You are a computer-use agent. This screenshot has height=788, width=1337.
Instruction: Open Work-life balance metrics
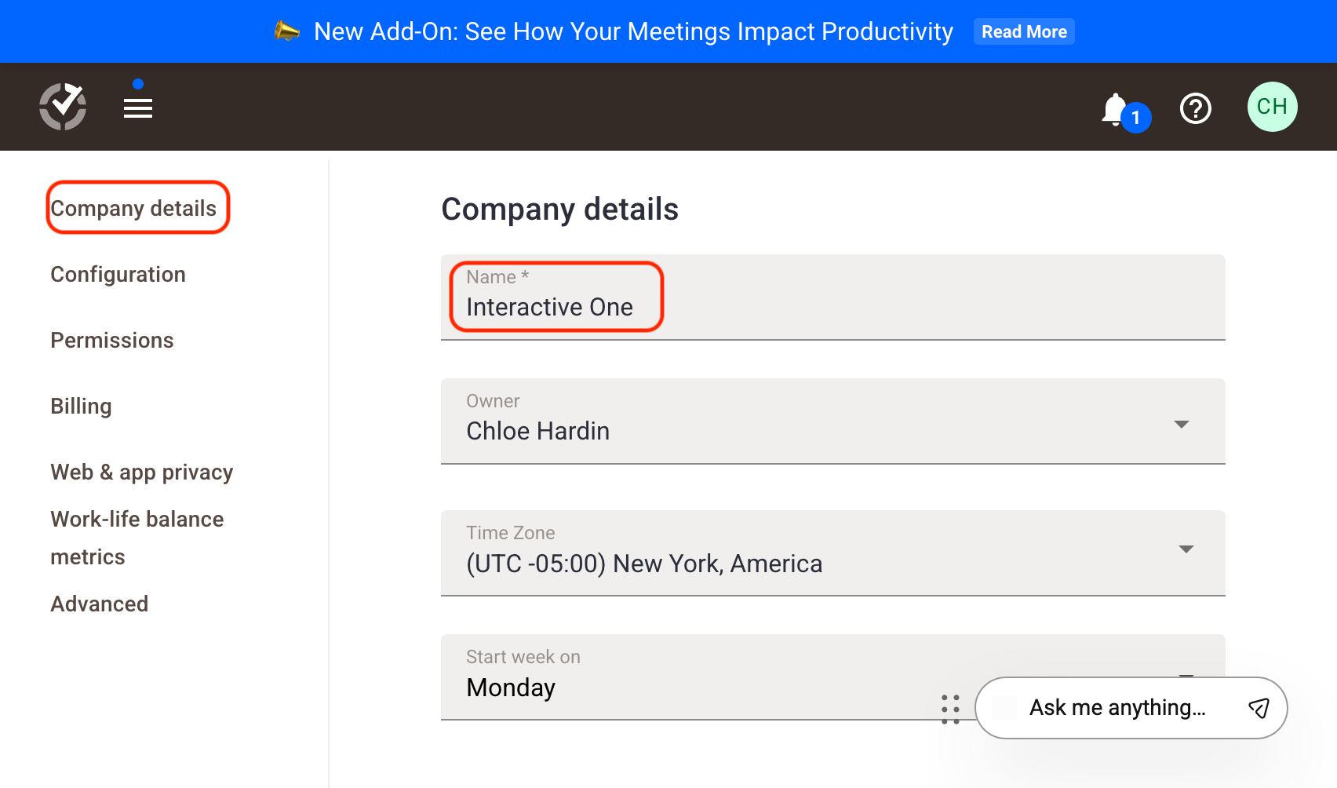[137, 537]
